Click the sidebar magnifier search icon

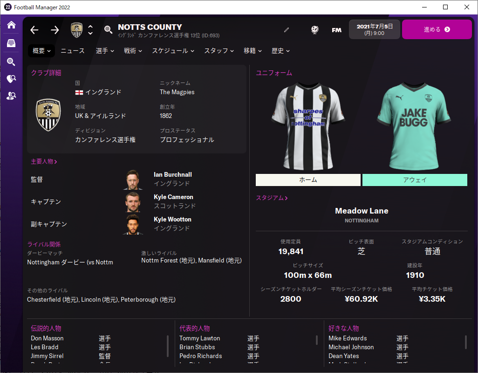click(x=11, y=62)
